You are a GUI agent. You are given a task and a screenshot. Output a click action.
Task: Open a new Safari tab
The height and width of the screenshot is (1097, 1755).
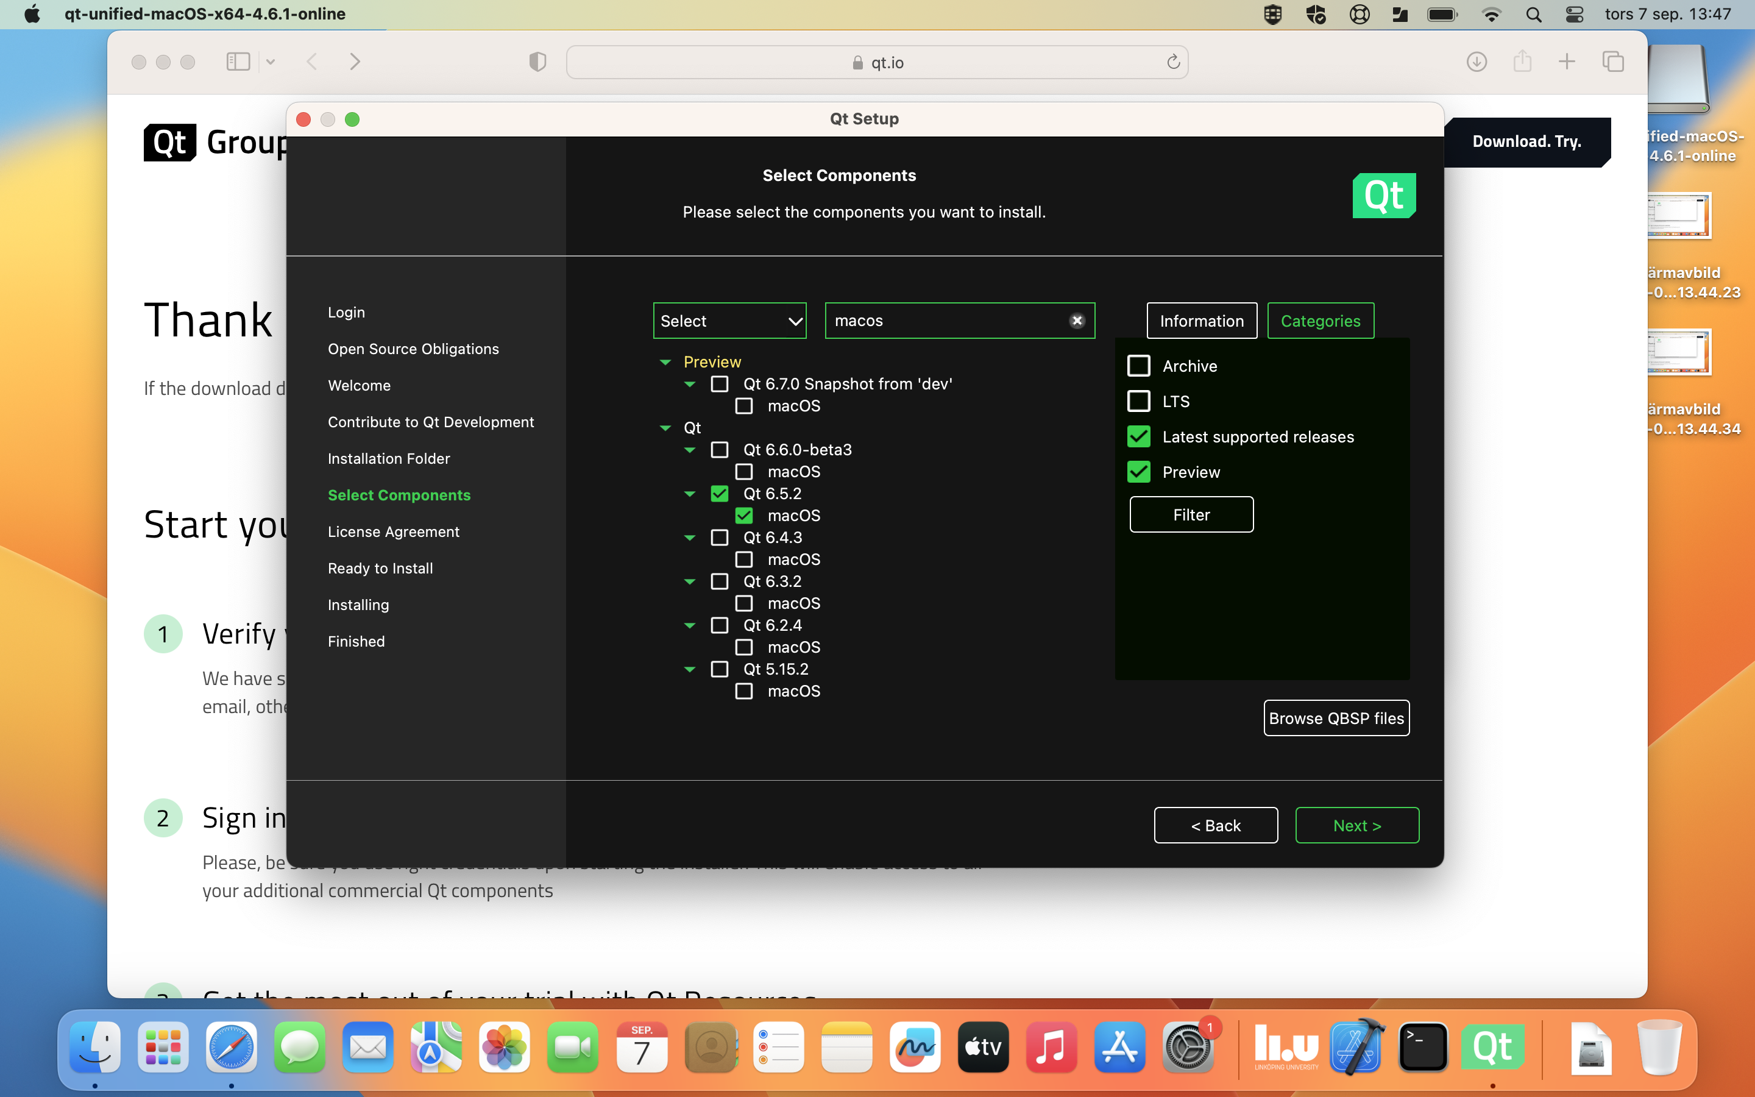(x=1567, y=62)
